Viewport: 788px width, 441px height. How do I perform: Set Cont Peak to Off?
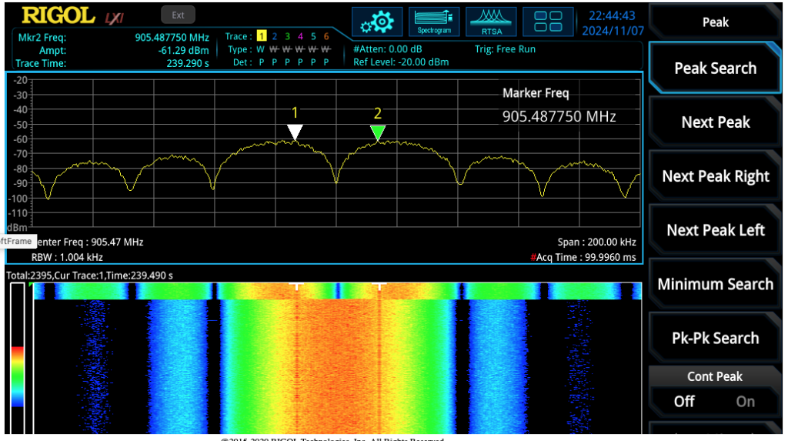pyautogui.click(x=684, y=401)
